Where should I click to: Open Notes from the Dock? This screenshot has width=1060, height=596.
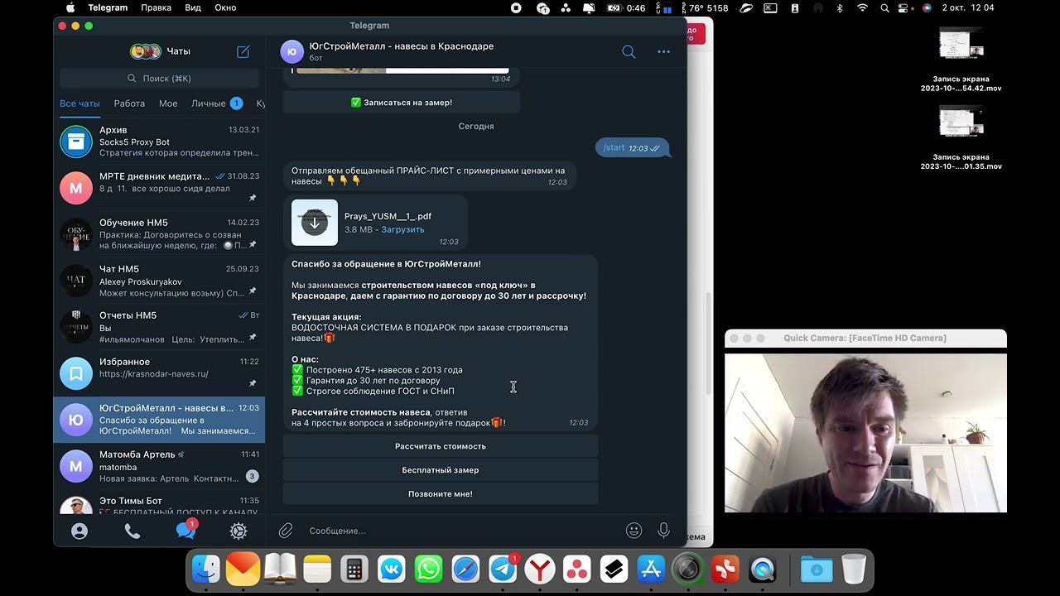317,570
